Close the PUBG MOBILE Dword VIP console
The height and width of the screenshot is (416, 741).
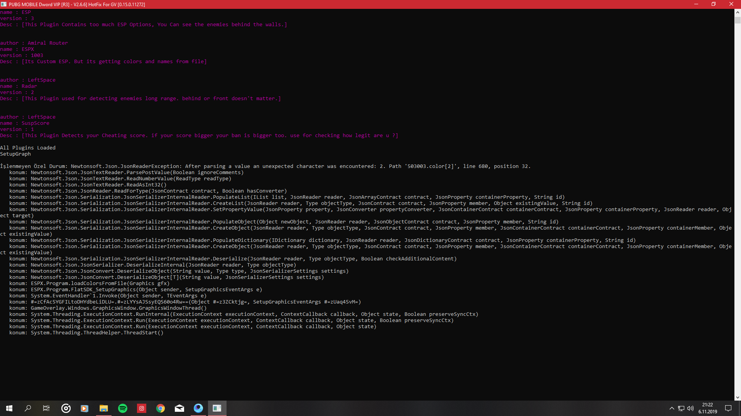[x=731, y=4]
